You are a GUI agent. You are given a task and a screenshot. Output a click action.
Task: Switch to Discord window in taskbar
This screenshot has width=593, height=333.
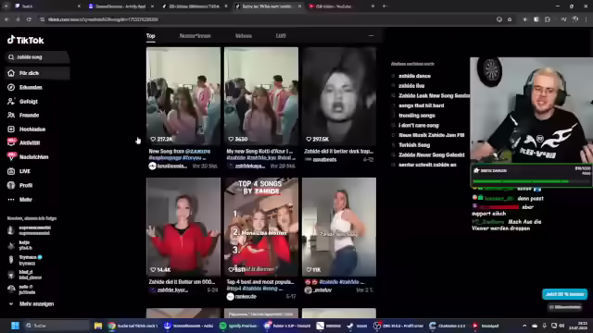tap(287, 326)
